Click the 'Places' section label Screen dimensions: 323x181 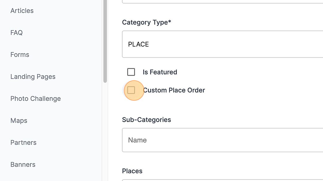[132, 171]
